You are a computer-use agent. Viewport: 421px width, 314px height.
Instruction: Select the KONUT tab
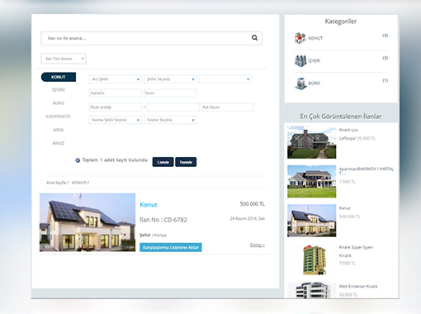(59, 77)
